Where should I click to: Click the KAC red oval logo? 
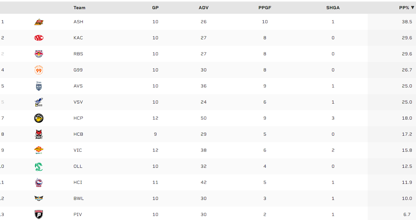click(x=39, y=38)
